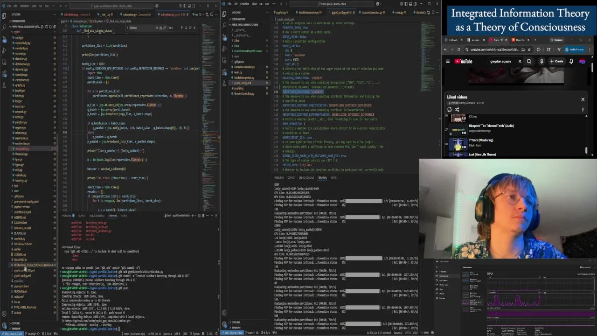Toggle shuffle playlist in Liked videos
Image resolution: width=597 pixels, height=336 pixels.
tap(457, 110)
